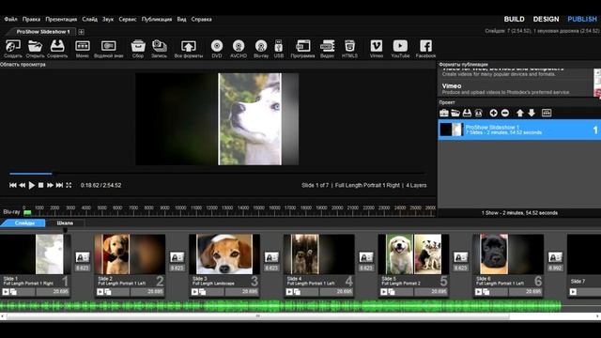This screenshot has width=601, height=338.
Task: Choose the USB output icon
Action: (279, 46)
